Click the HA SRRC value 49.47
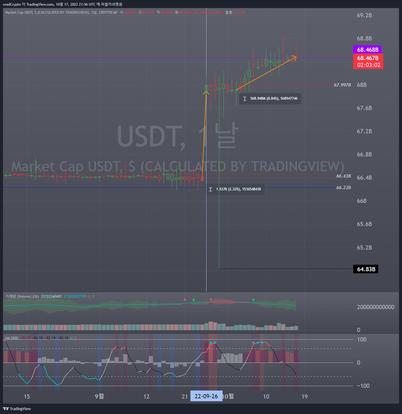 point(25,338)
